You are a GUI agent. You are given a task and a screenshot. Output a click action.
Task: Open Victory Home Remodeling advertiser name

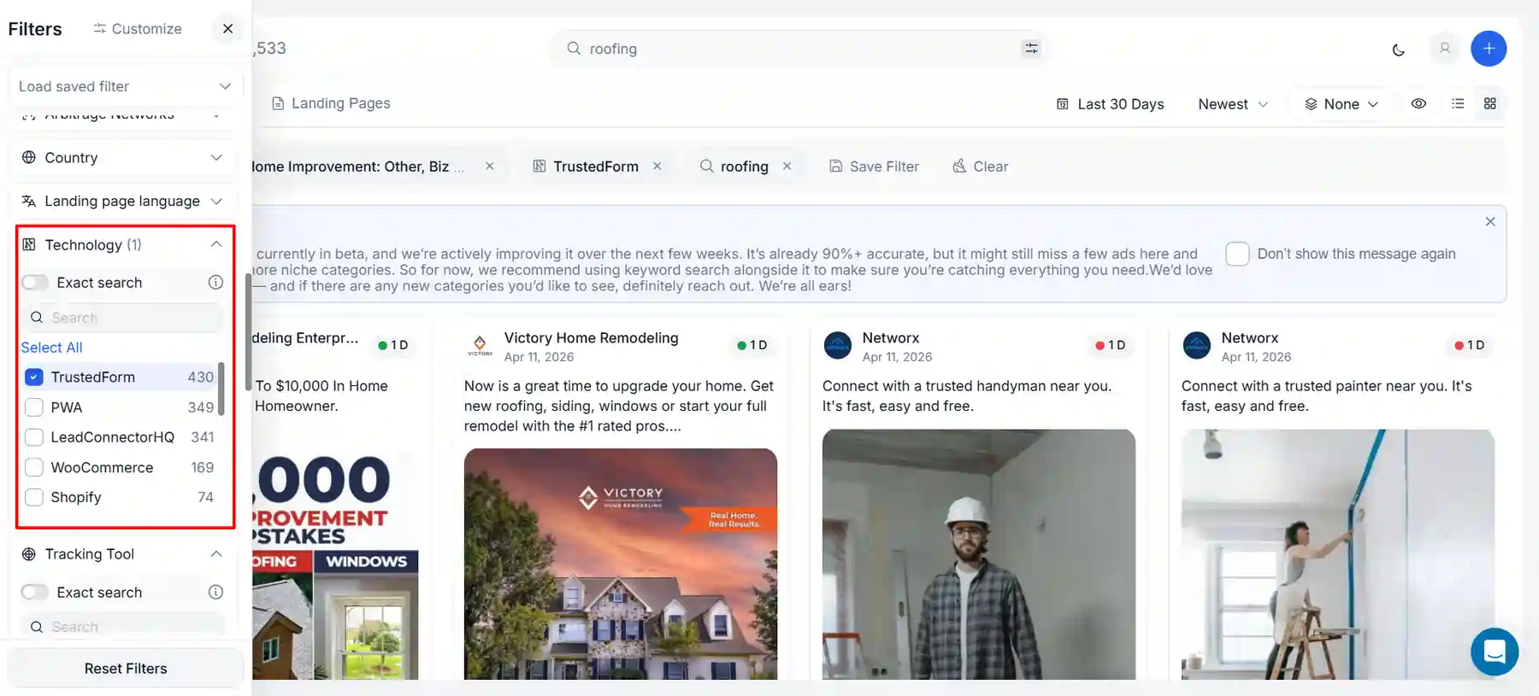click(x=591, y=338)
